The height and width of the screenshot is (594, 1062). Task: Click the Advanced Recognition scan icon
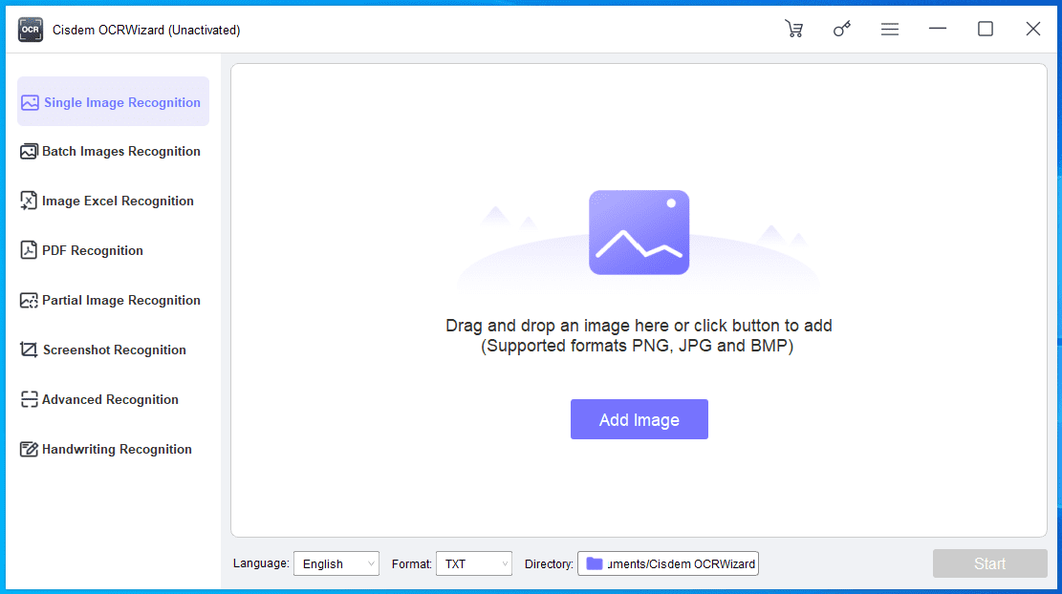click(x=29, y=399)
